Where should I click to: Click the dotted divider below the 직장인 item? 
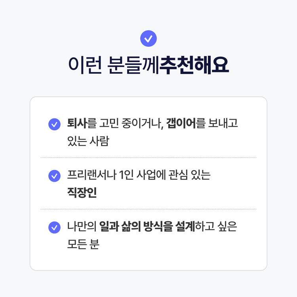coord(148,209)
